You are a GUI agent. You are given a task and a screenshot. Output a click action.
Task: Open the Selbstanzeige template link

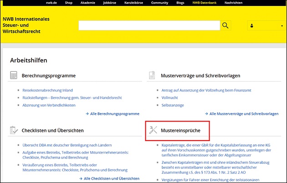(172, 105)
